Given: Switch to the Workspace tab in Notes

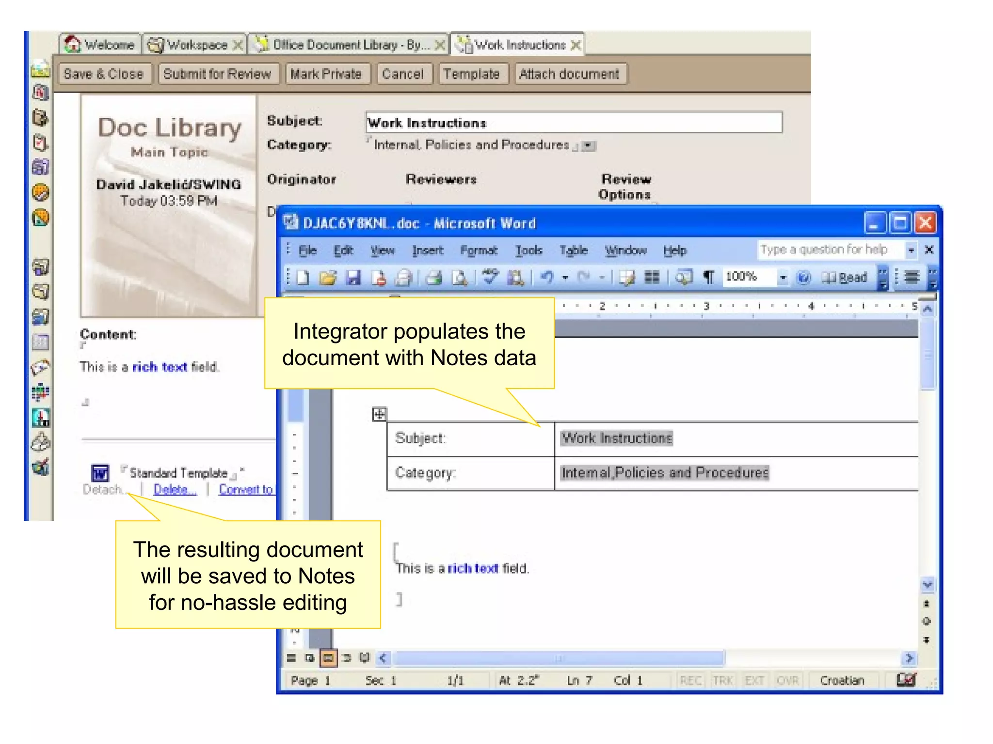Looking at the screenshot, I should pyautogui.click(x=195, y=45).
